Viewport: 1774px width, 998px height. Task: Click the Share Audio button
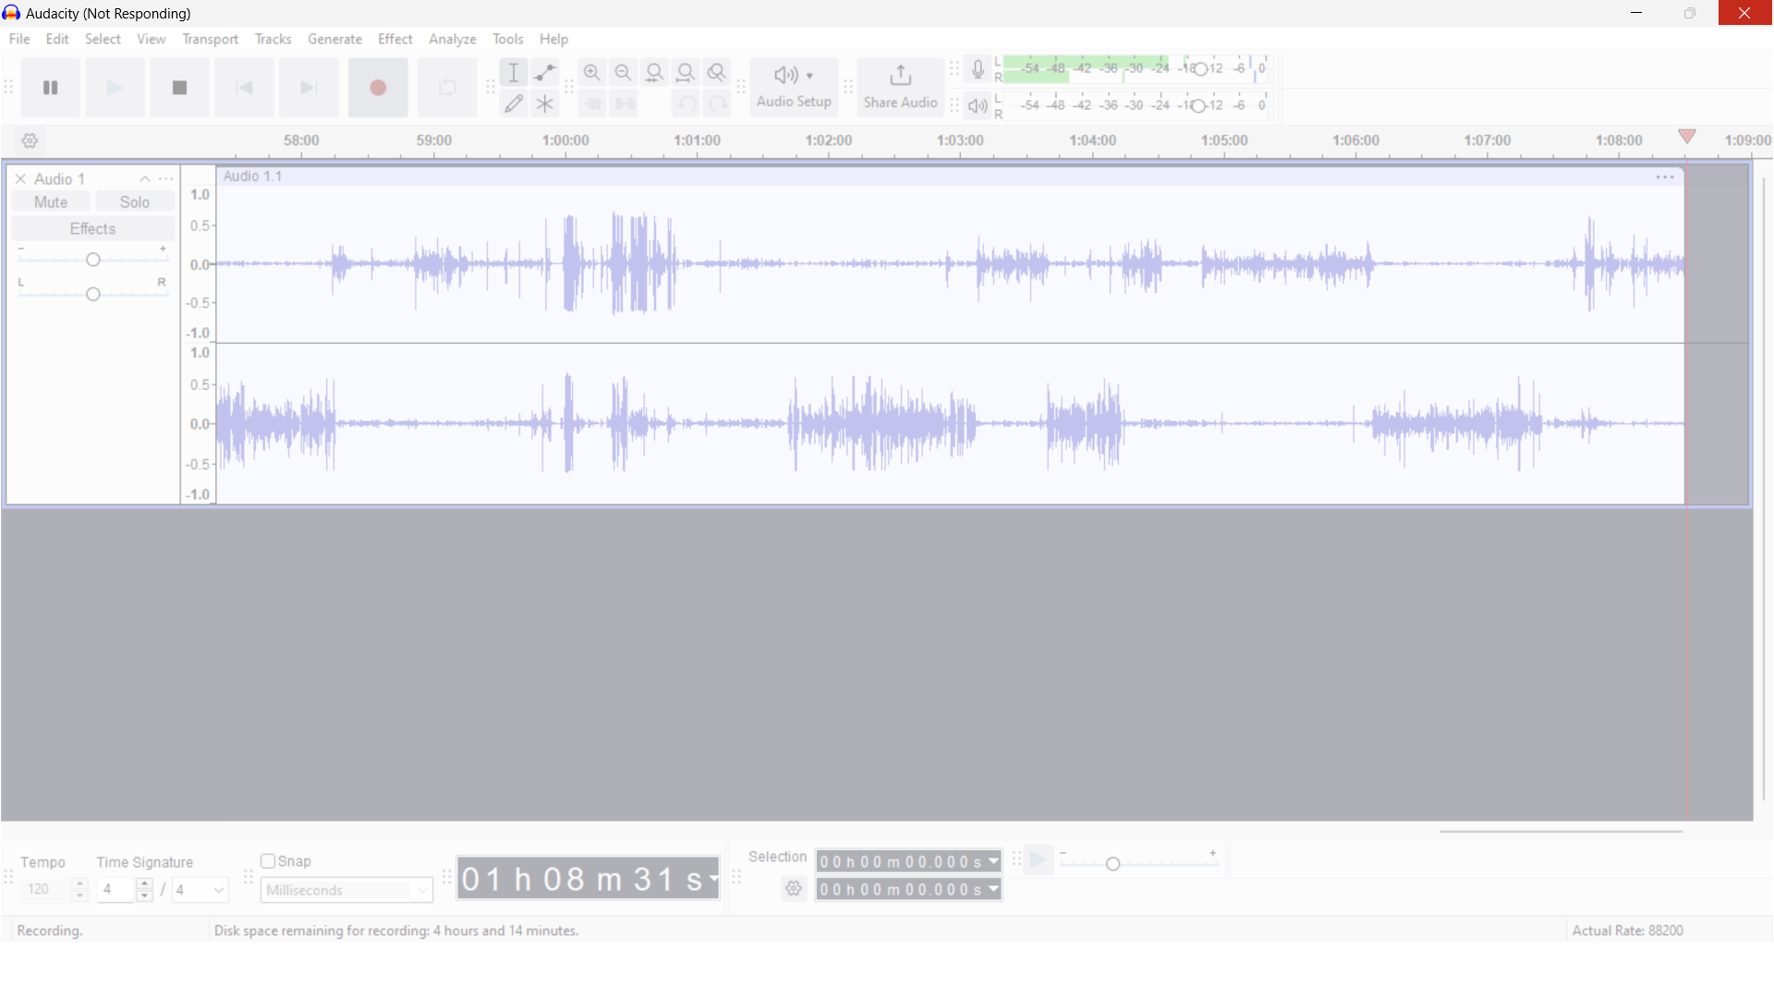point(900,87)
